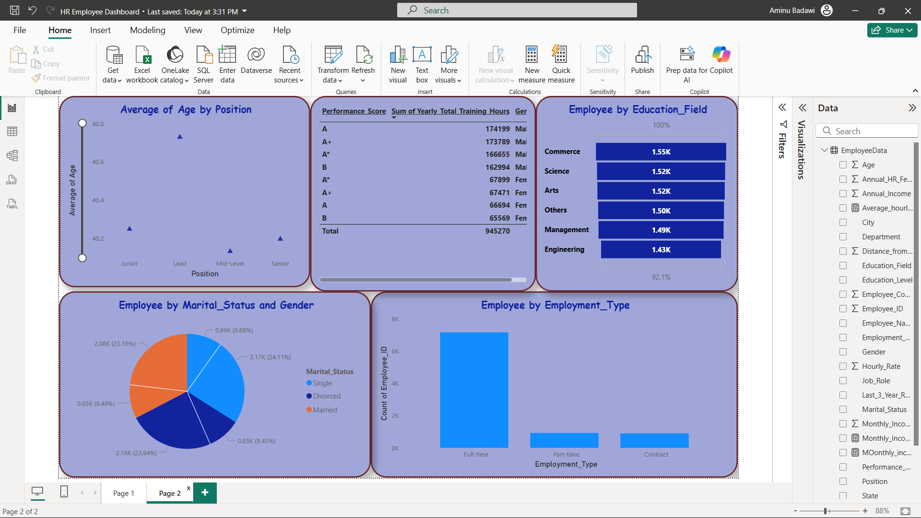Open the Page 1 tab
Screen dimensions: 921x518
(123, 493)
